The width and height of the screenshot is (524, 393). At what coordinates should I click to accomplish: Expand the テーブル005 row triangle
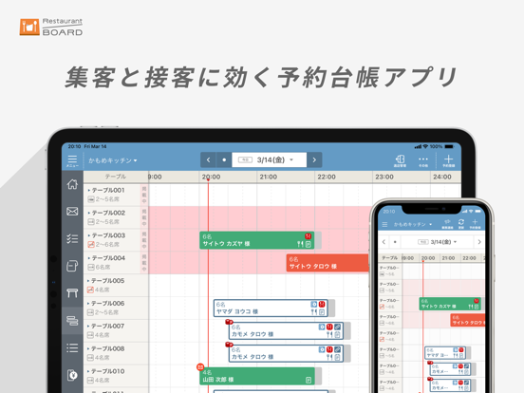click(x=89, y=281)
